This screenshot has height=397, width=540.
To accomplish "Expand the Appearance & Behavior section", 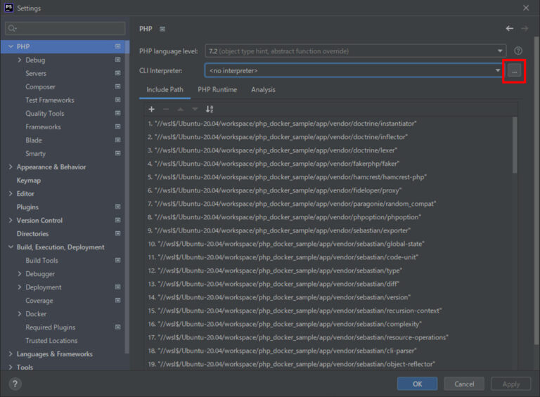I will 11,167.
